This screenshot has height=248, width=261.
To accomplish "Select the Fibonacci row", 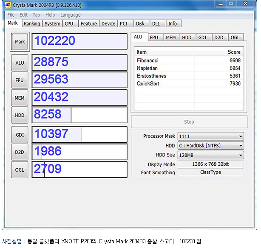I will click(189, 61).
